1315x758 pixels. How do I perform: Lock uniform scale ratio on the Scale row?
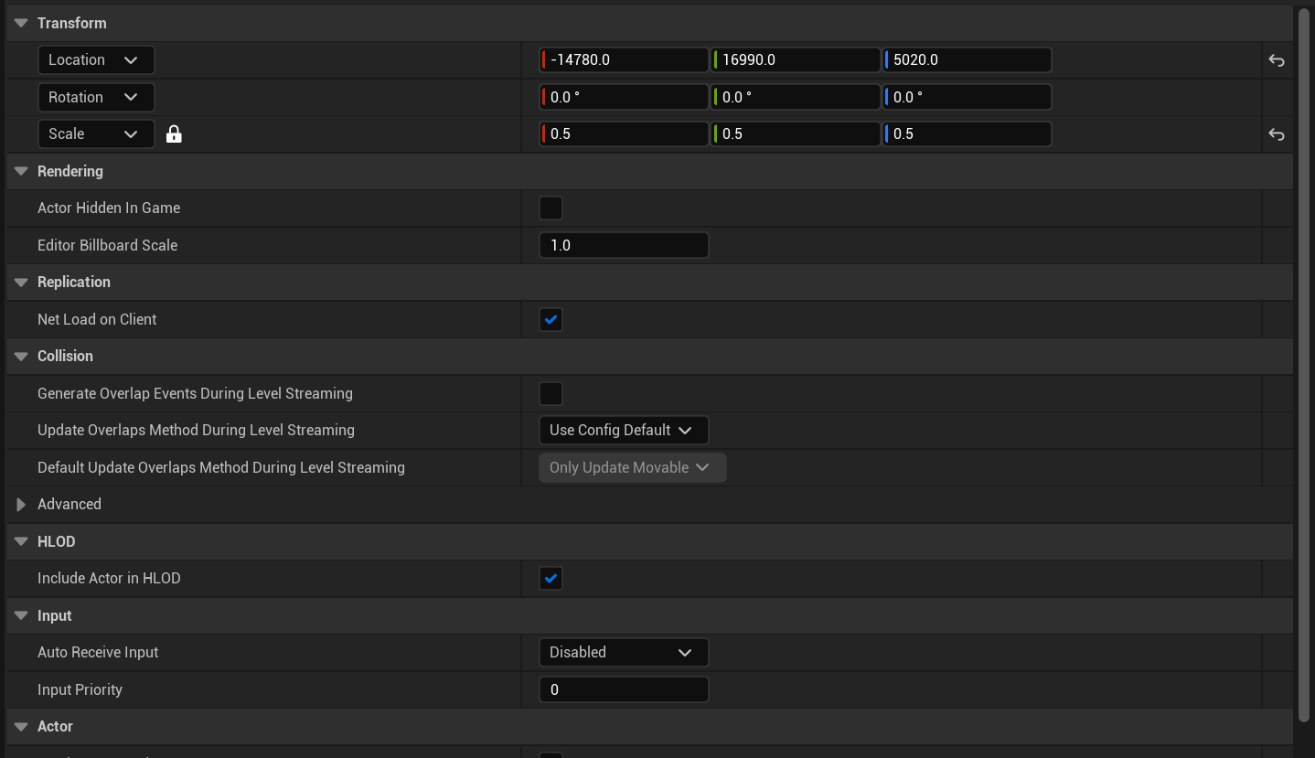click(x=174, y=133)
